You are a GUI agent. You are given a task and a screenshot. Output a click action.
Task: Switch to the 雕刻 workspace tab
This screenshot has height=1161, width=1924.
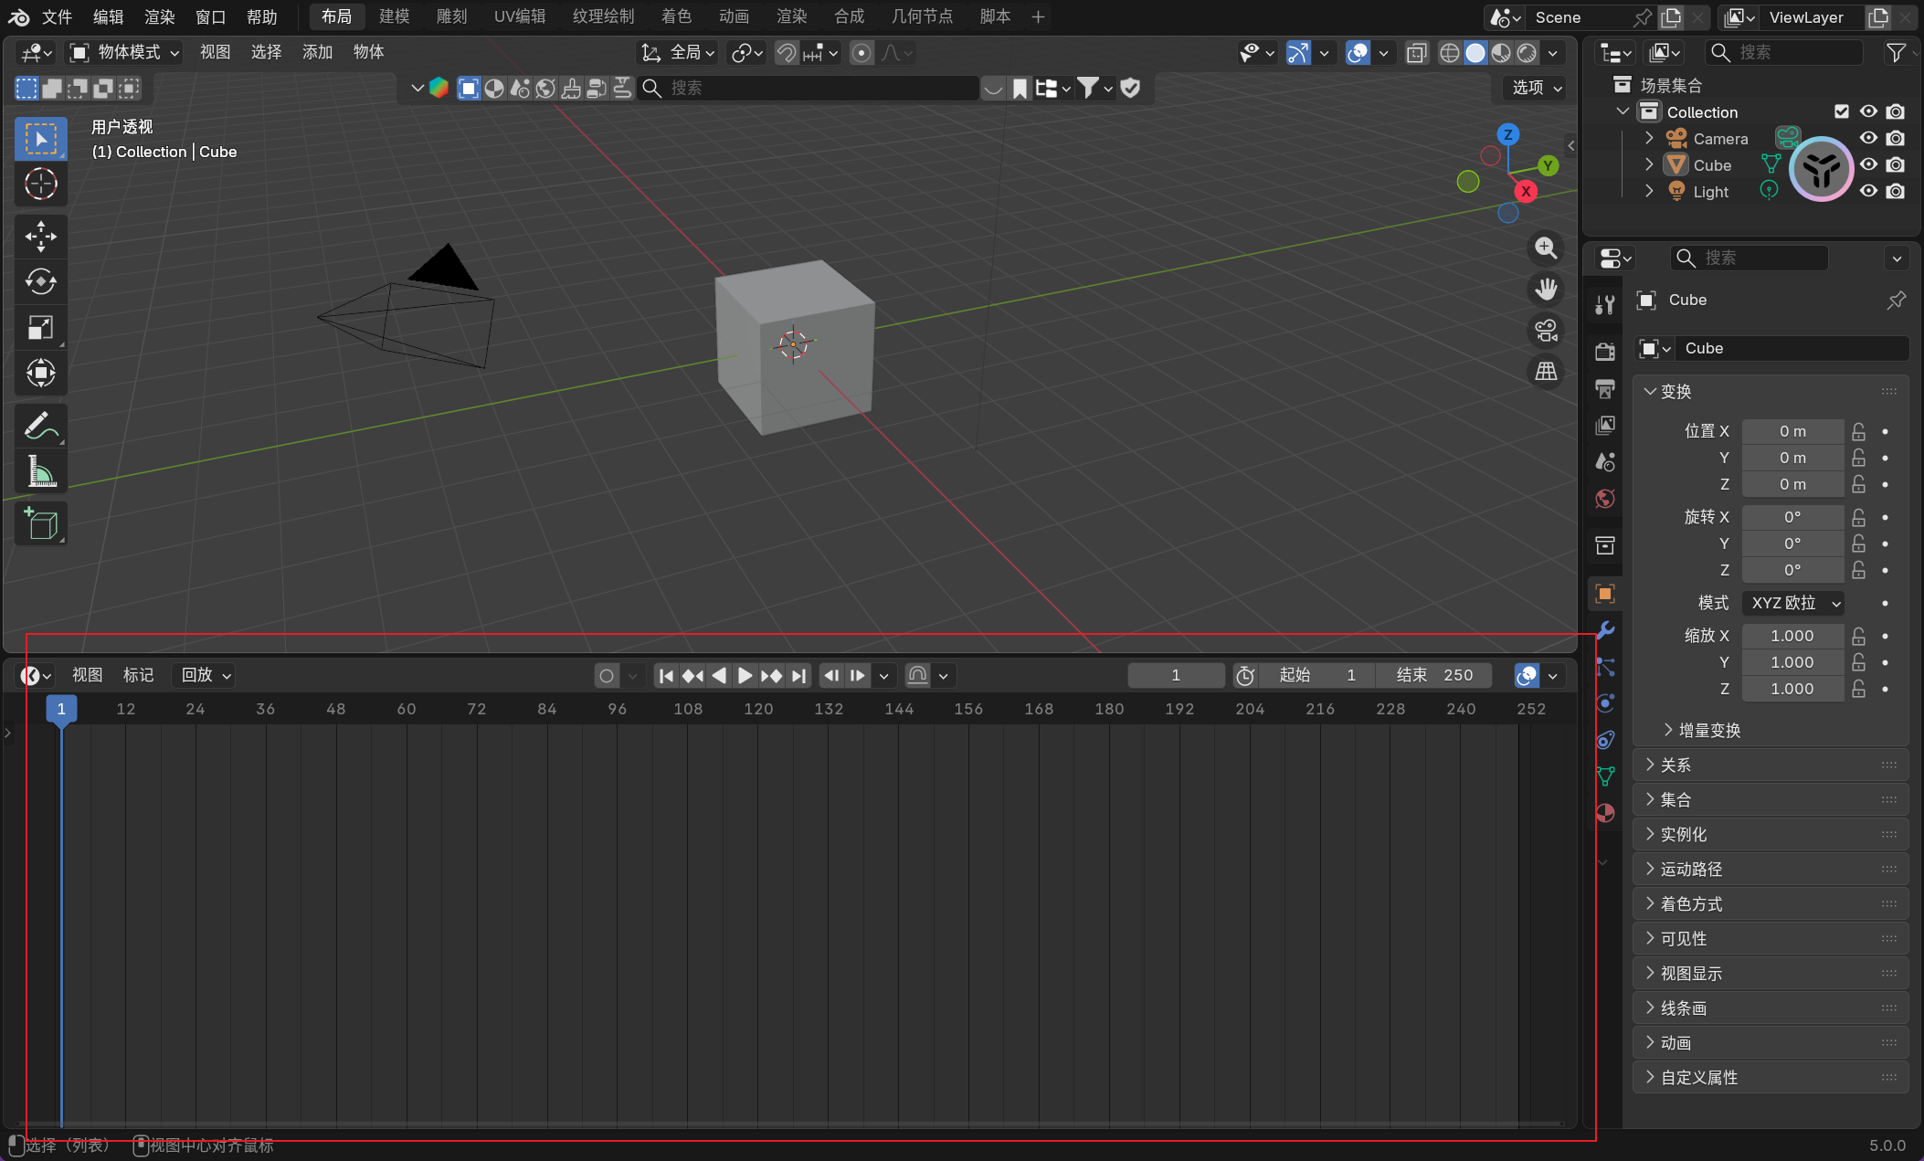[451, 16]
